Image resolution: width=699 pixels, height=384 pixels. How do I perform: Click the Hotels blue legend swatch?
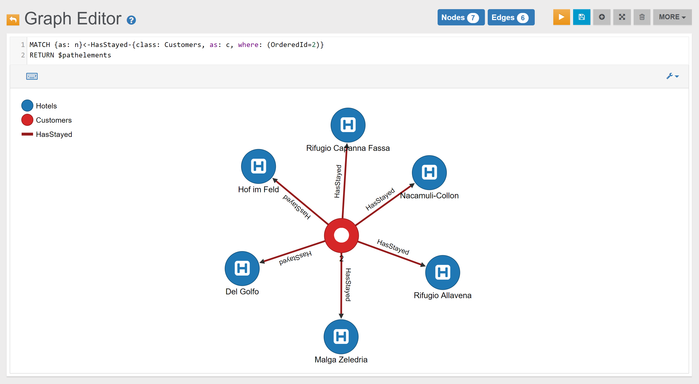(x=27, y=106)
